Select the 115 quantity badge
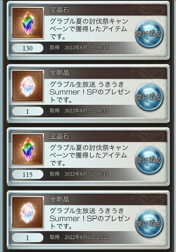176x252 pixels. point(28,174)
